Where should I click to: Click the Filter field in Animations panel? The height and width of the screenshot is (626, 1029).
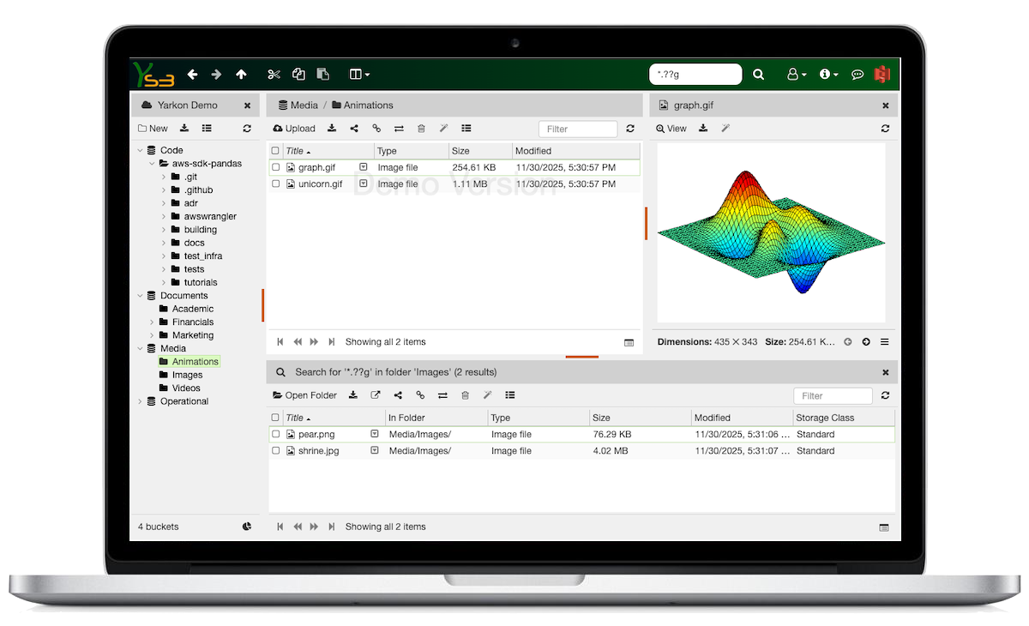(x=577, y=129)
